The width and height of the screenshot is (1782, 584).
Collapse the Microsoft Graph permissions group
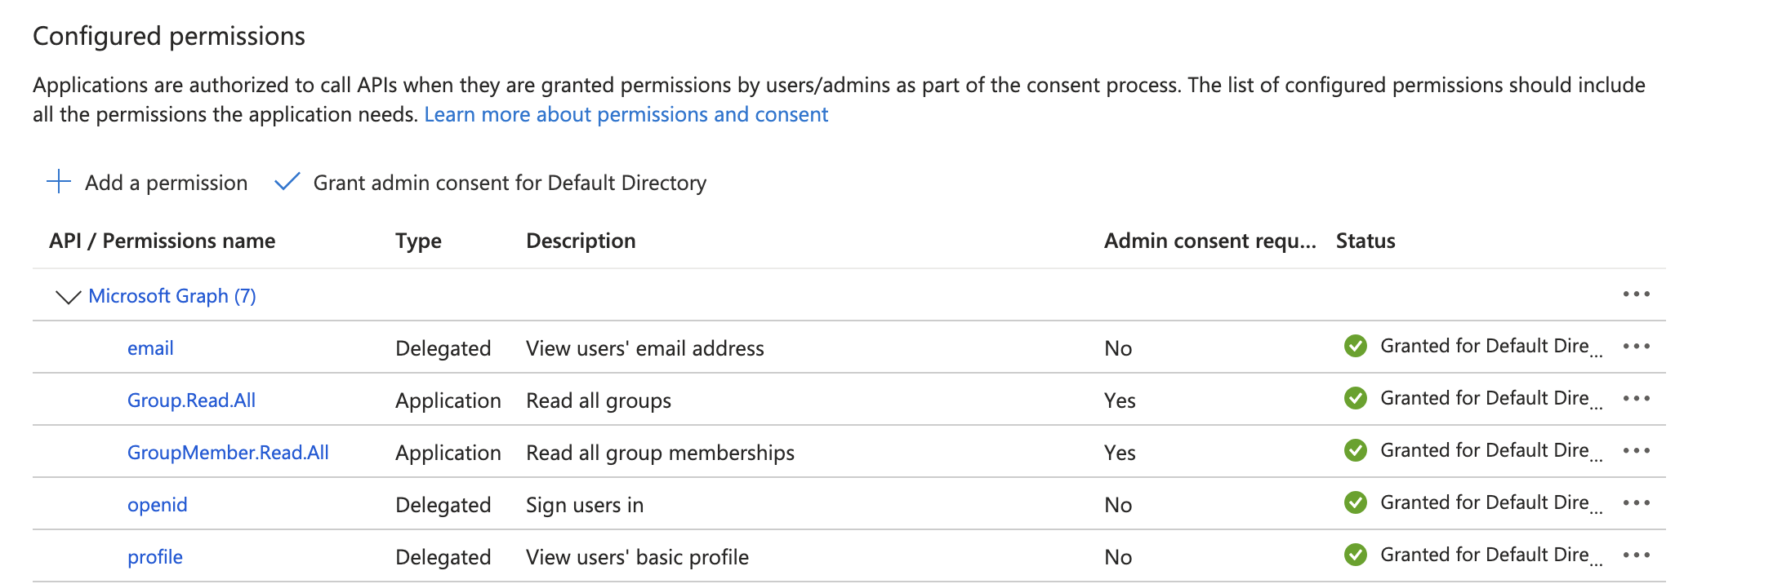(68, 296)
